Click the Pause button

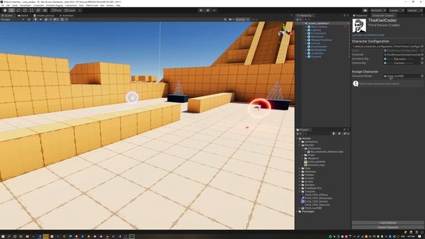coord(208,11)
